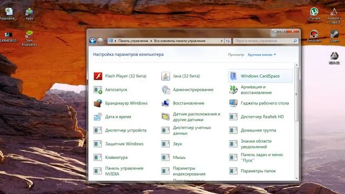Open the Мышь icon

click(165, 157)
